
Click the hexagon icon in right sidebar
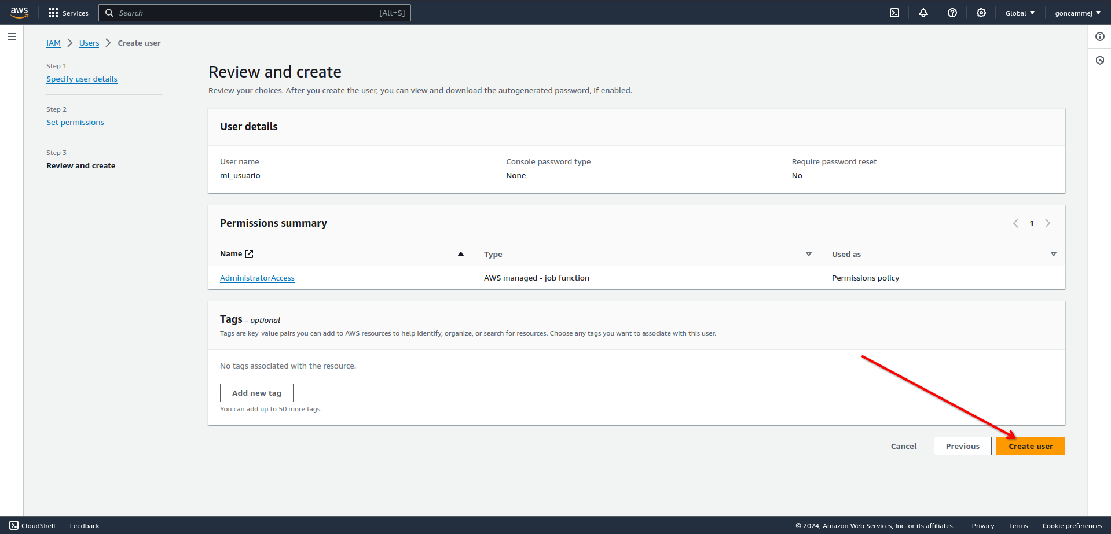[1100, 60]
